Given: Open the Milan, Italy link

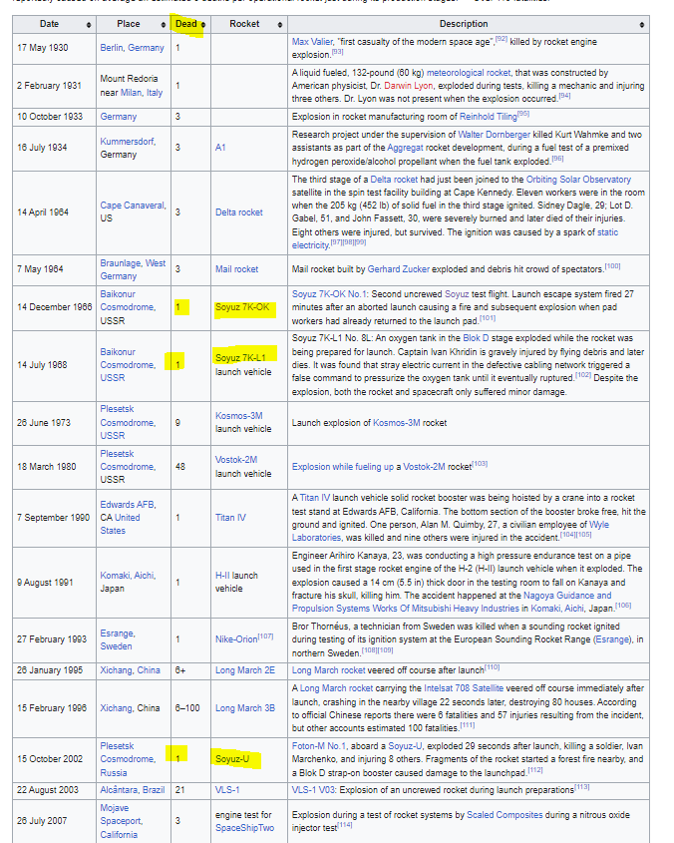Looking at the screenshot, I should click(x=142, y=93).
